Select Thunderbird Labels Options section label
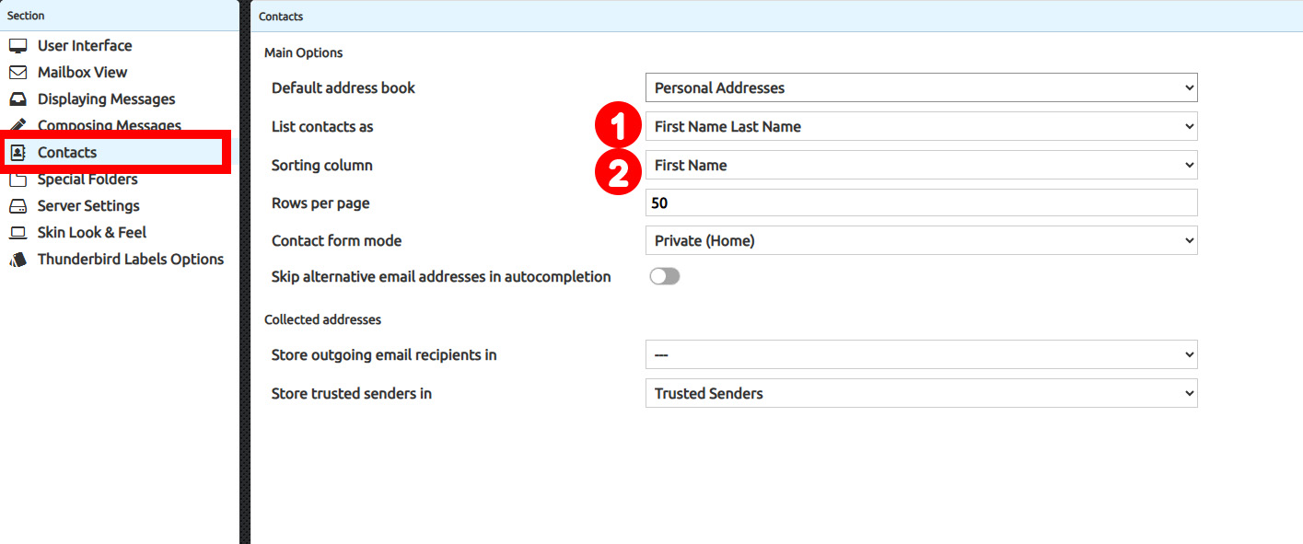This screenshot has width=1303, height=544. coord(130,260)
